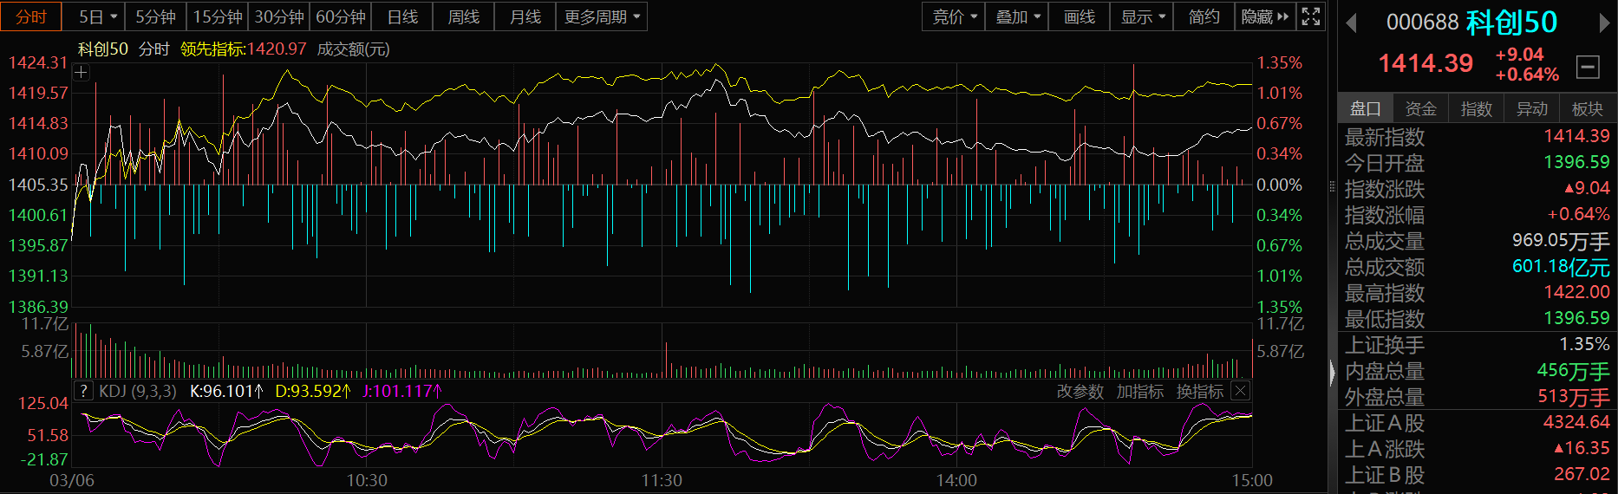Viewport: 1618px width, 494px height.
Task: Open the KDJ indicator help question mark
Action: tap(83, 391)
